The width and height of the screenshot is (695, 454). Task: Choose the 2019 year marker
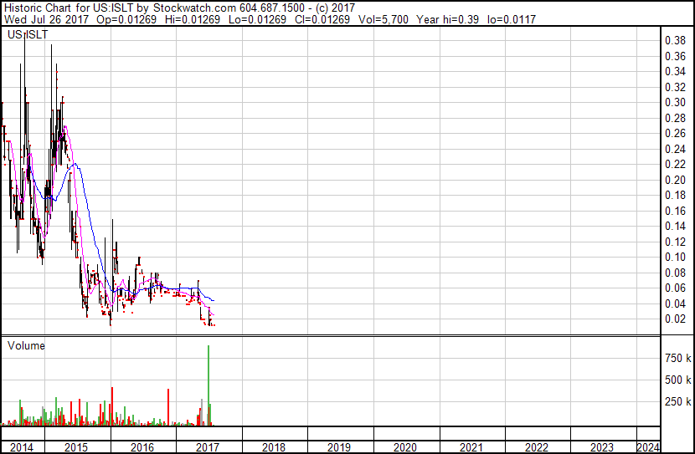tap(339, 447)
